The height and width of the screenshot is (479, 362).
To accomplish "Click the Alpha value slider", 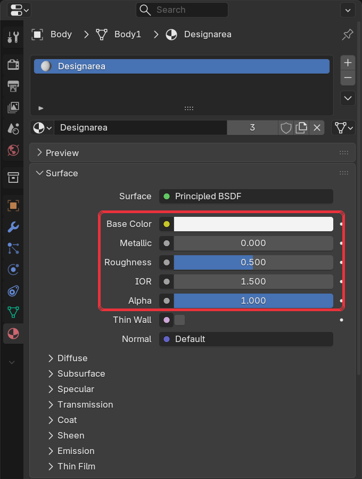I will point(253,301).
